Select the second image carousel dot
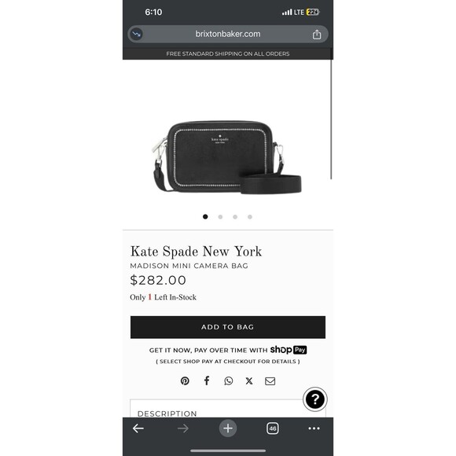This screenshot has width=456, height=456. 220,217
